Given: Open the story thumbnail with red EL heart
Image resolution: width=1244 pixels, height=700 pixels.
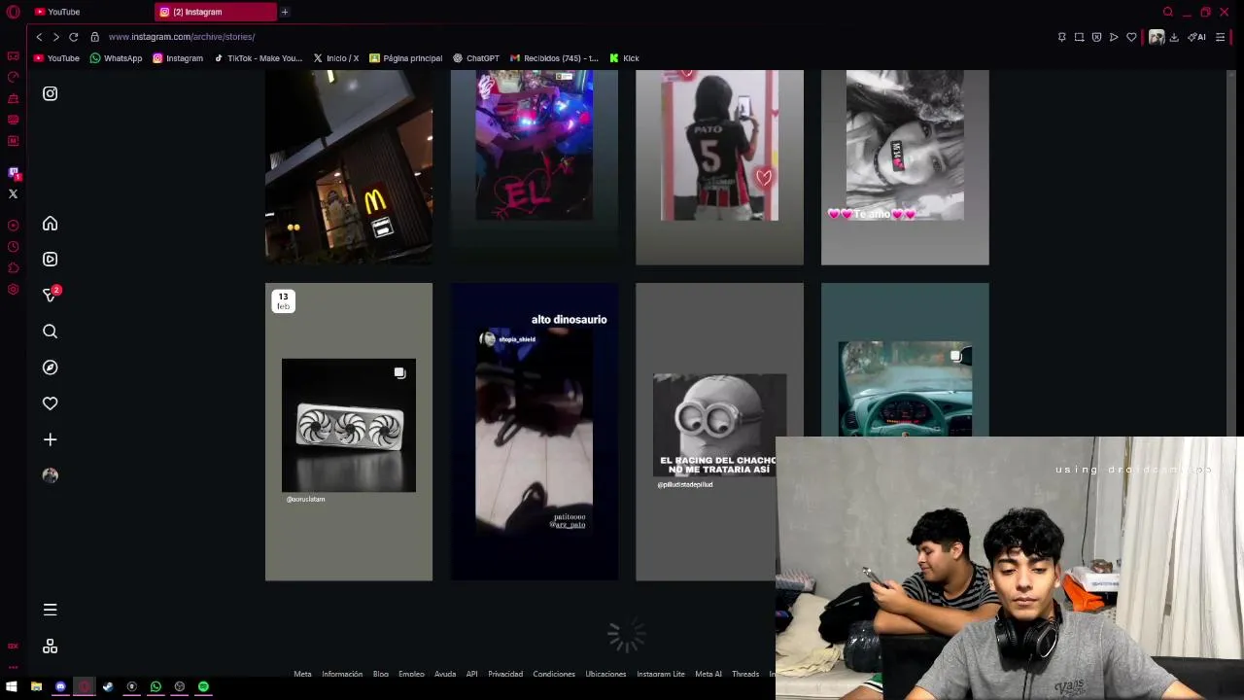Looking at the screenshot, I should coord(534,166).
